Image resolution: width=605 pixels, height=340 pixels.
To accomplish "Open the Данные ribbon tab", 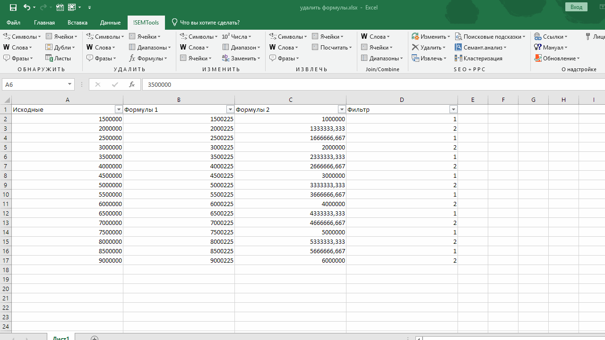I will pos(110,22).
